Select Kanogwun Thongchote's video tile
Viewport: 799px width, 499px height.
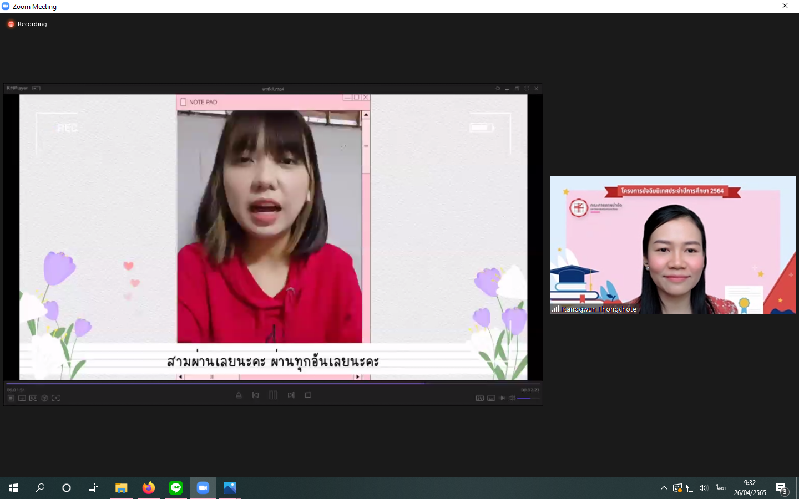(x=672, y=245)
